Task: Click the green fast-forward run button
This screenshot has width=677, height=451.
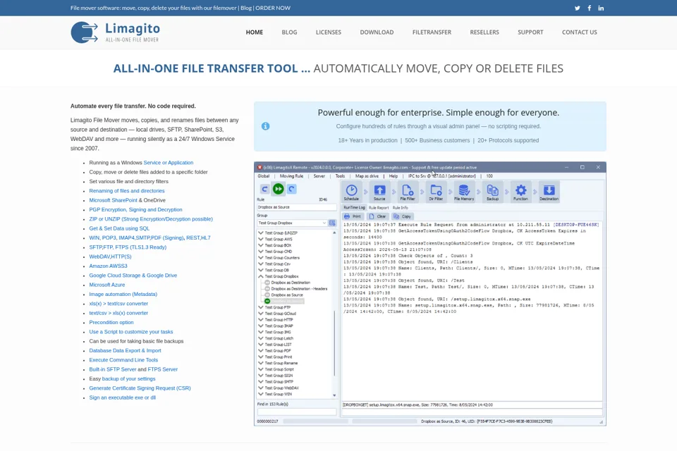Action: click(x=278, y=189)
